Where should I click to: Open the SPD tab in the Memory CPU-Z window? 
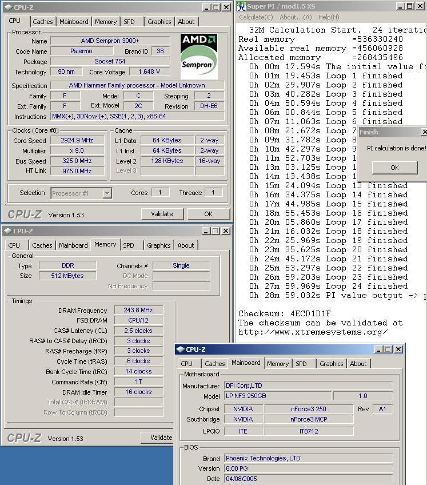[x=129, y=245]
